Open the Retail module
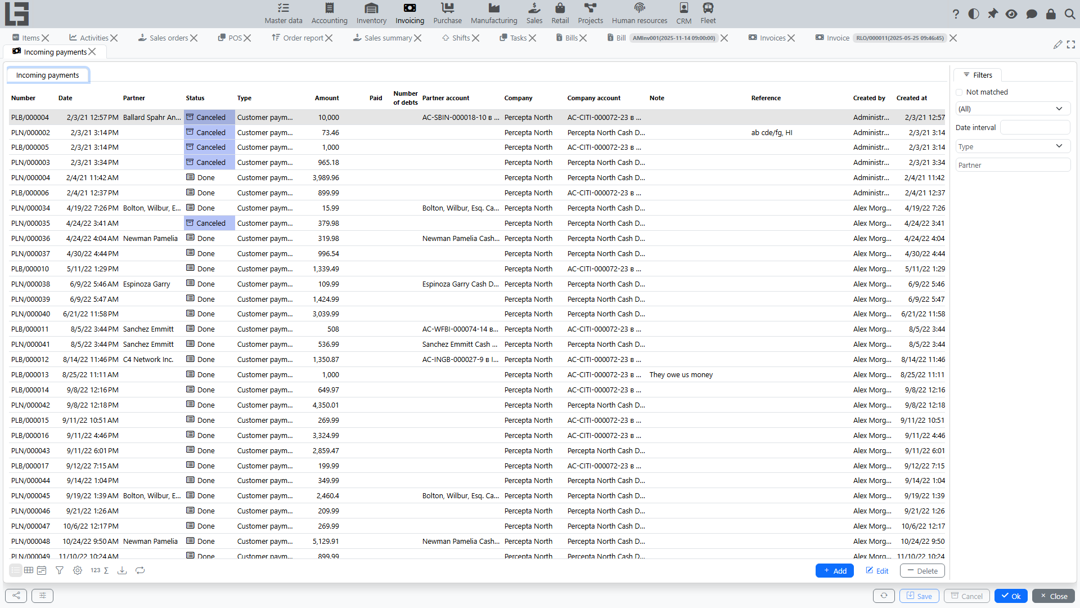This screenshot has height=608, width=1080. click(560, 14)
